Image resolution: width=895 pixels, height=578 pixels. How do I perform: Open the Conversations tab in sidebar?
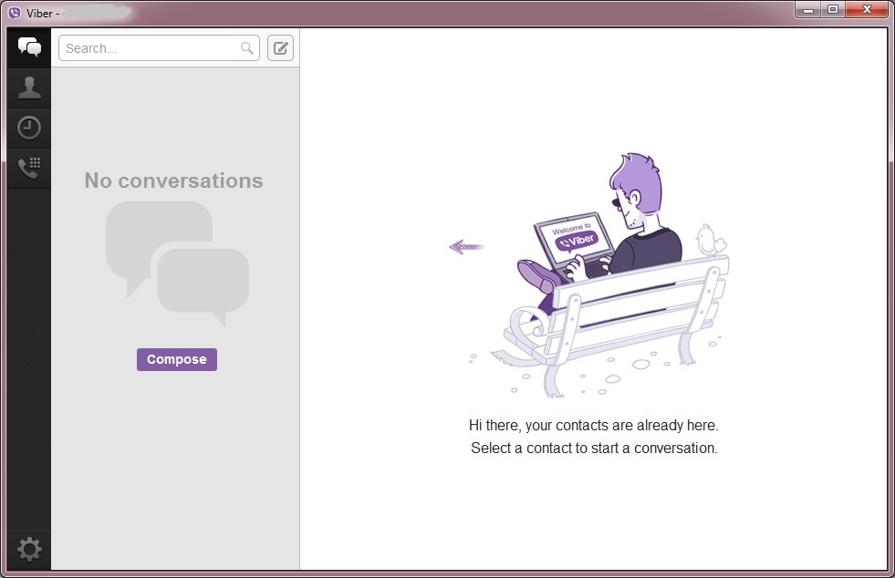29,48
